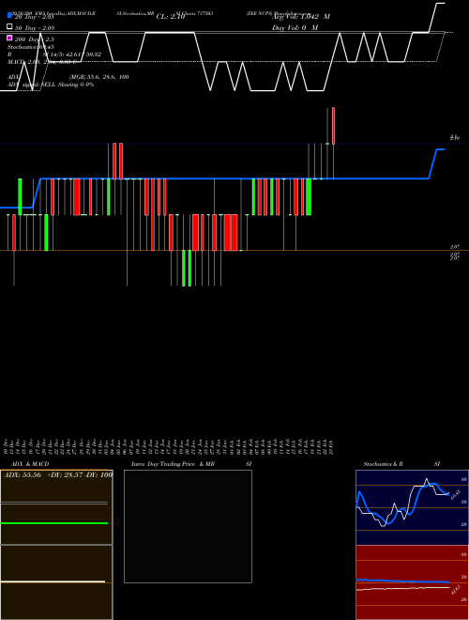
Task: Click the red RSI chart panel
Action: tap(412, 582)
